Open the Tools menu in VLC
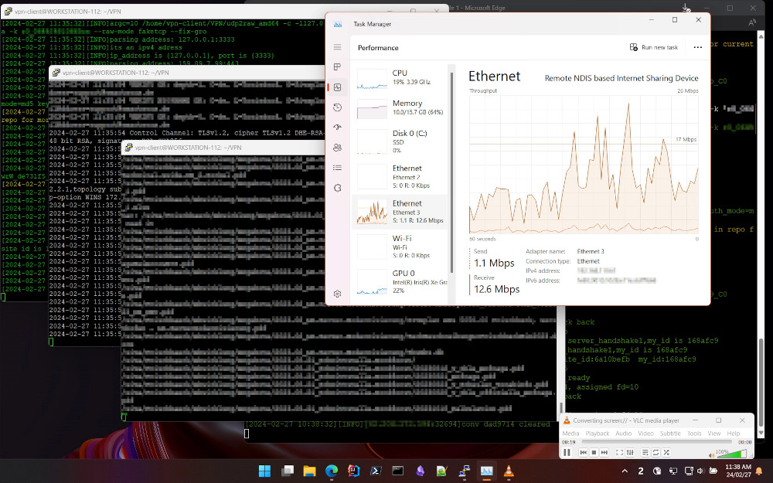 pyautogui.click(x=694, y=434)
